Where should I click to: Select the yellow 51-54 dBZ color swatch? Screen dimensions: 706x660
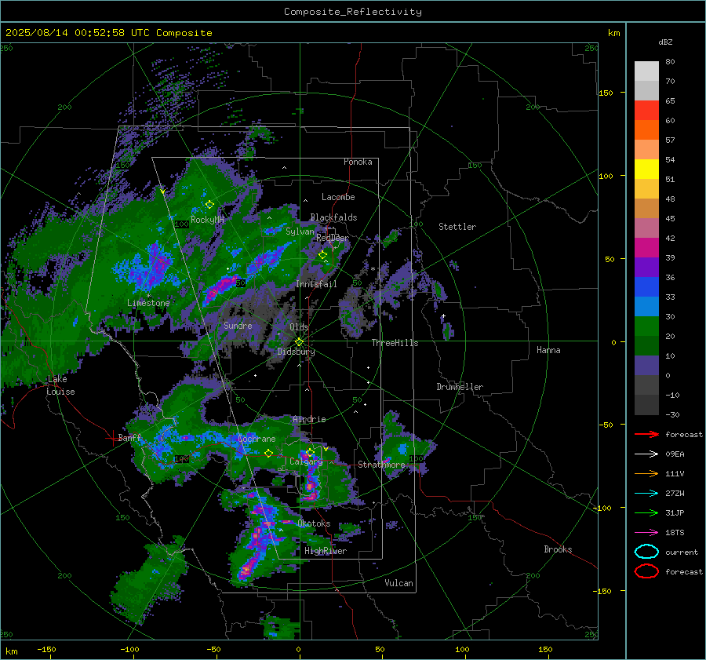(x=646, y=170)
